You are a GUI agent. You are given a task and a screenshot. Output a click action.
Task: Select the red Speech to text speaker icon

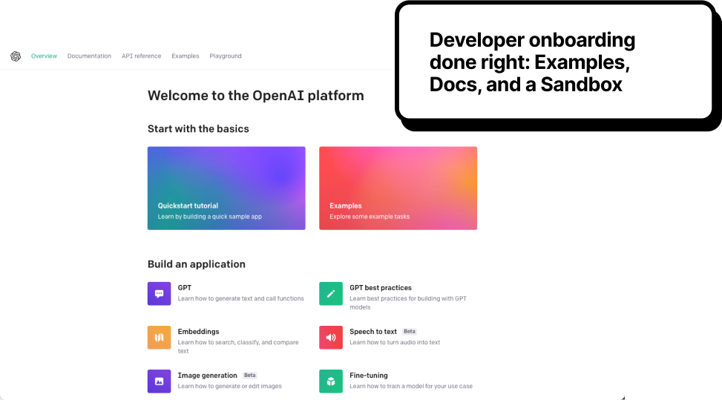(331, 338)
